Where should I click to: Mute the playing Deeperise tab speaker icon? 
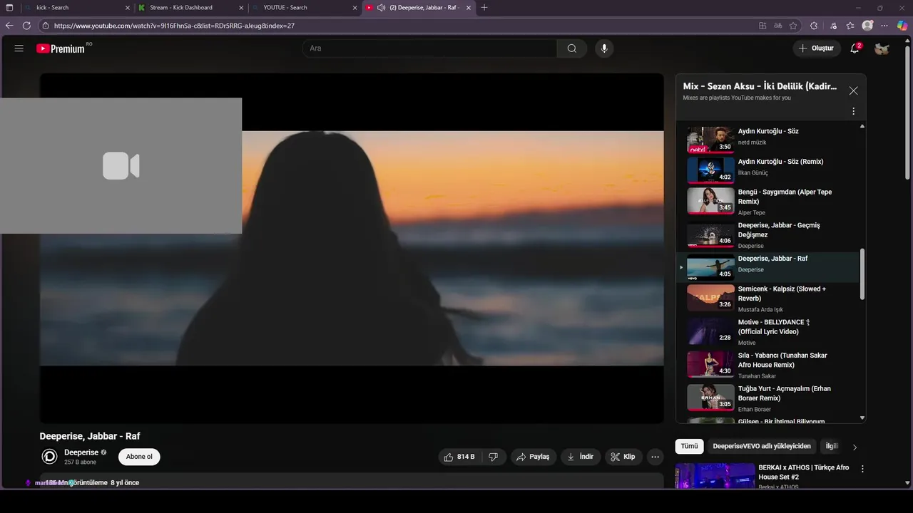click(381, 8)
